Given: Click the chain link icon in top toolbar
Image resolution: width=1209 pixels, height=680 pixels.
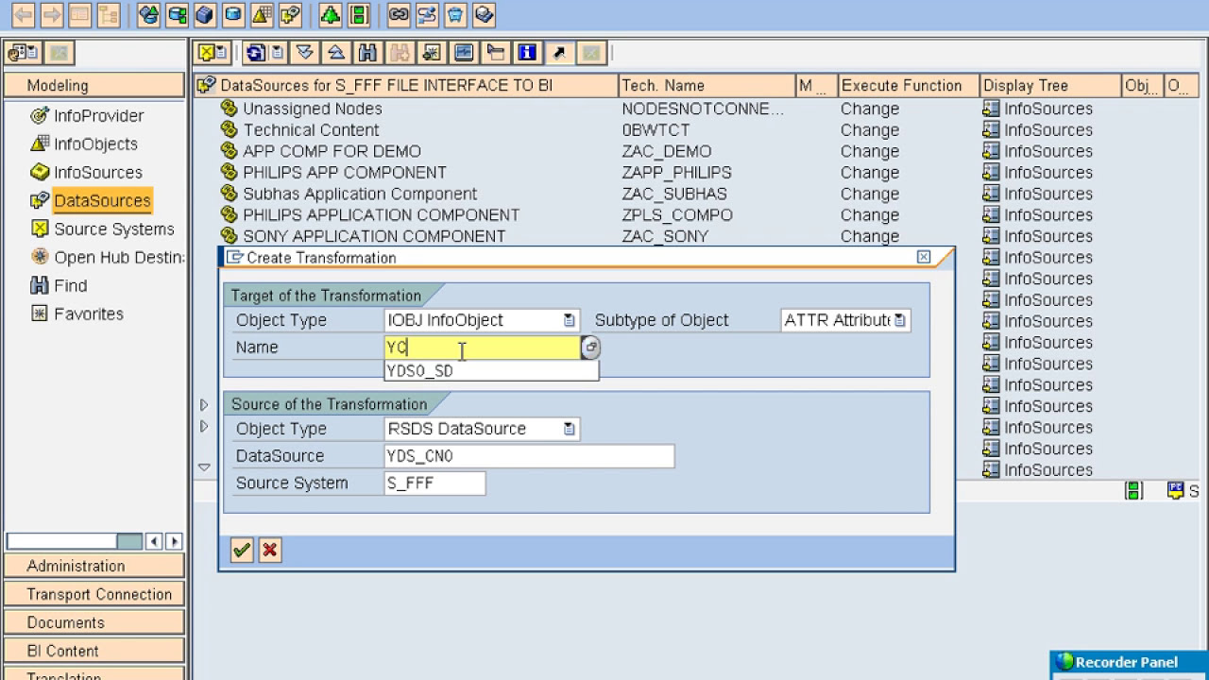Looking at the screenshot, I should [x=400, y=15].
